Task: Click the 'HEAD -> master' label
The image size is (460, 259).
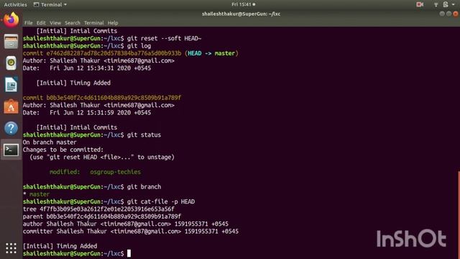Action: (x=211, y=53)
